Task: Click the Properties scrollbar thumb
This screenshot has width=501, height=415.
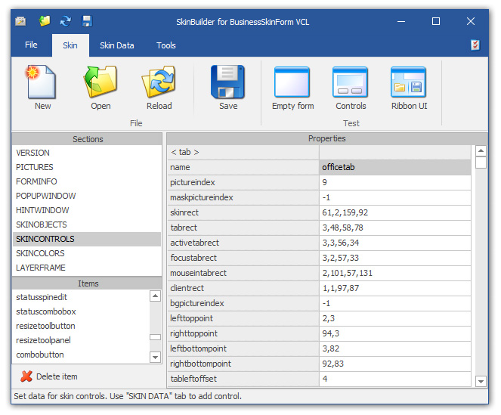Action: [481, 163]
